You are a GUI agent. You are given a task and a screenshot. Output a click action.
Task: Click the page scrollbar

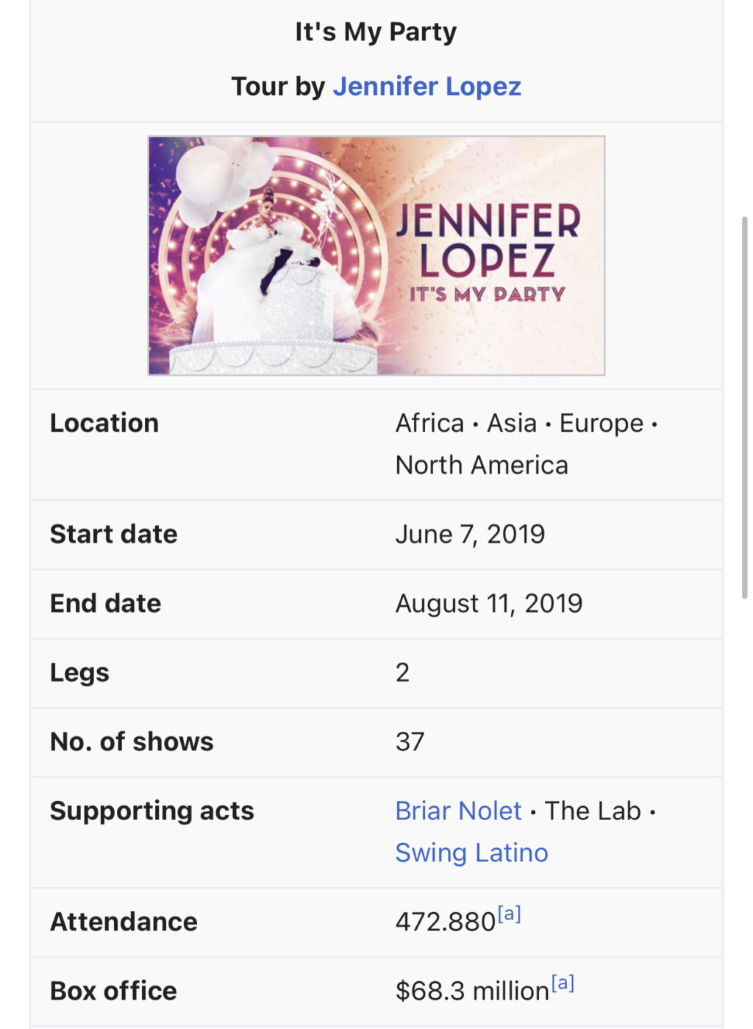tap(744, 407)
